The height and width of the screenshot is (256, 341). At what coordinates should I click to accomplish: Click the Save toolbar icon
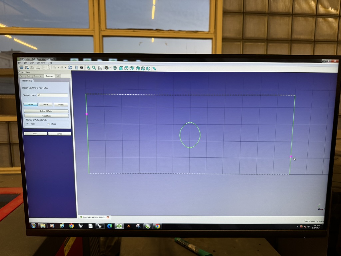tap(27, 67)
